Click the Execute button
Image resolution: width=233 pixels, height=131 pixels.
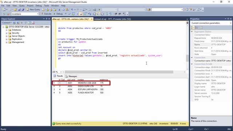46,14
